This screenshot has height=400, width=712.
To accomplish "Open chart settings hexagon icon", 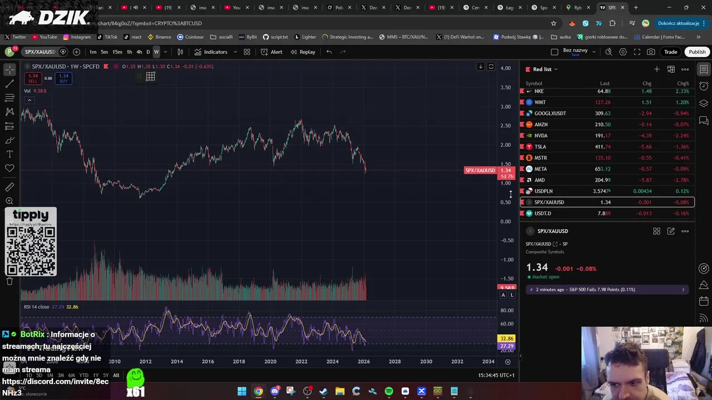I will pyautogui.click(x=623, y=52).
